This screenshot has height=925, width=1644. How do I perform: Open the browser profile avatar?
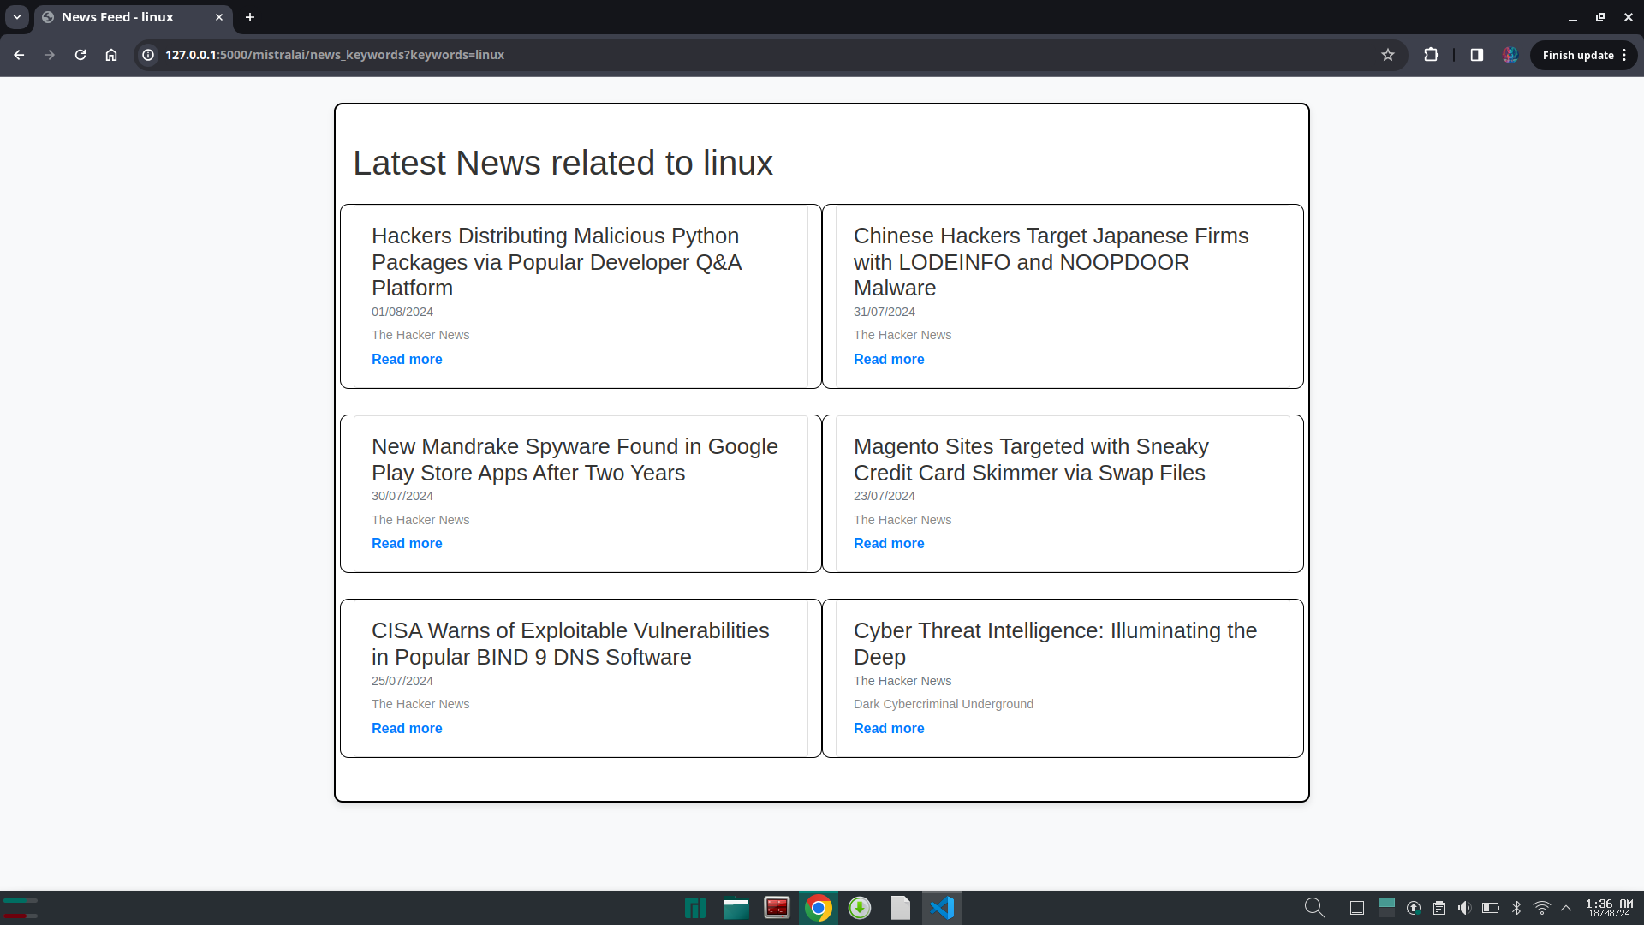1510,55
